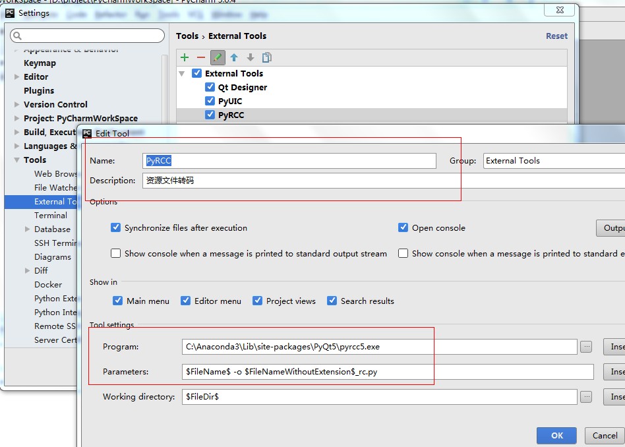Viewport: 625px width, 447px height.
Task: Open the Output filters button
Action: [610, 228]
